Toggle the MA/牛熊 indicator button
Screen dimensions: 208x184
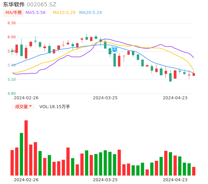pos(14,13)
